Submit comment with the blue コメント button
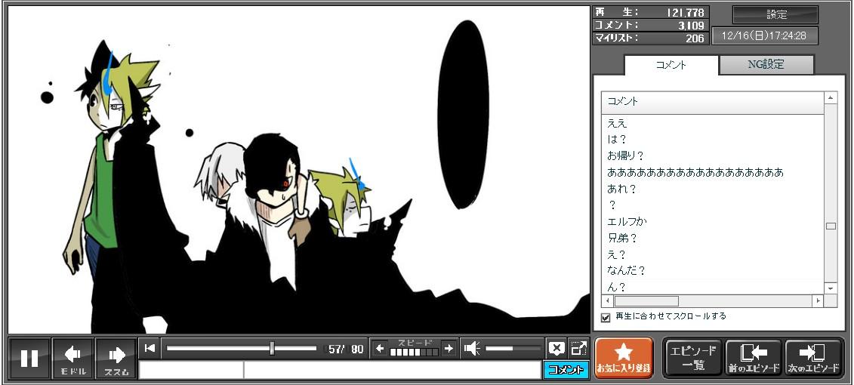Viewport: 854px width, 385px height. tap(566, 370)
